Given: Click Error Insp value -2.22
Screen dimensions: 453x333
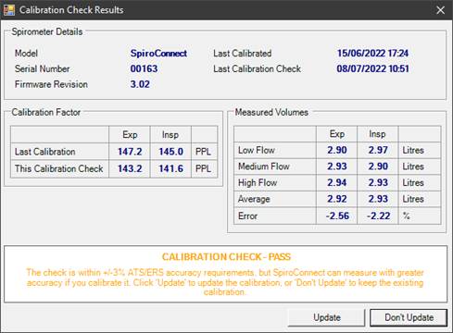Looking at the screenshot, I should tap(378, 216).
